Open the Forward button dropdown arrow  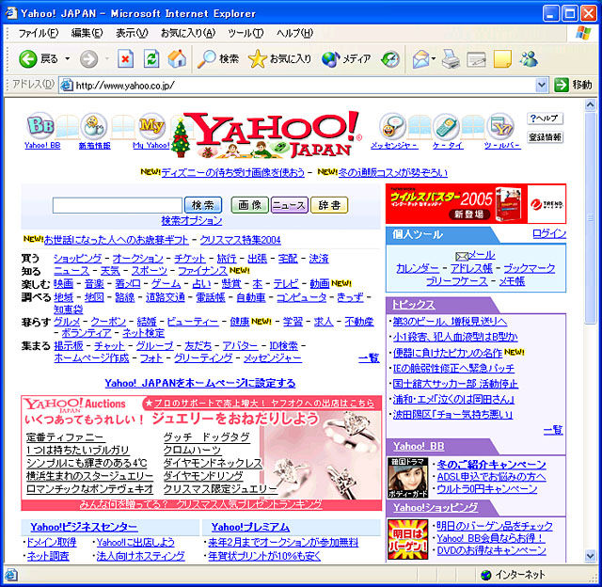(x=107, y=58)
